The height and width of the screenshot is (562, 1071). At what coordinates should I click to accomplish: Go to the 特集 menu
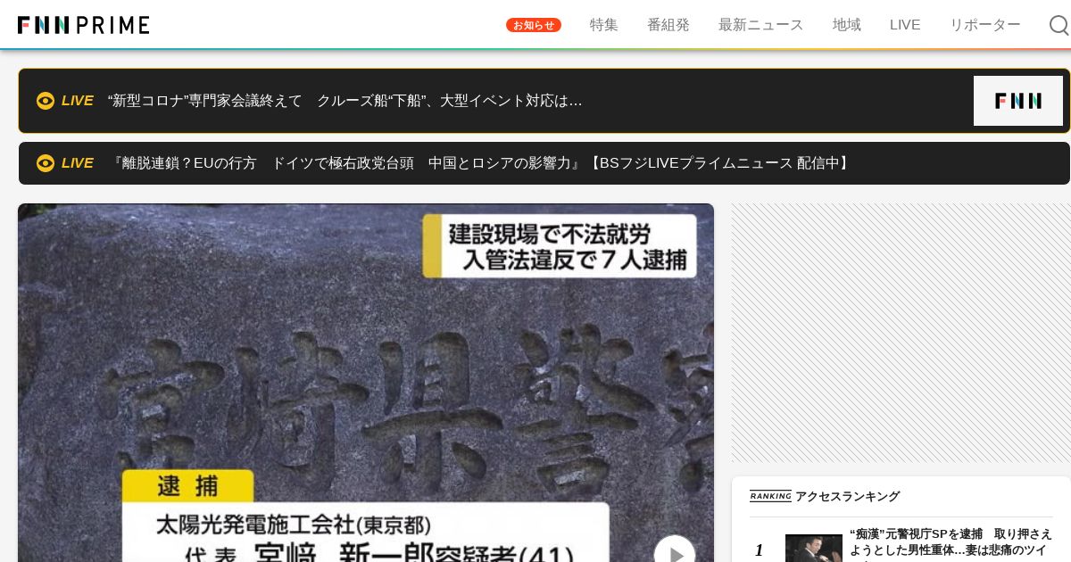tap(604, 25)
